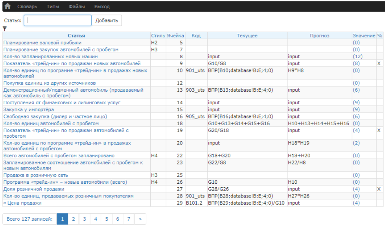This screenshot has width=385, height=227.
Task: Go to page 2 of records
Action: (x=73, y=219)
